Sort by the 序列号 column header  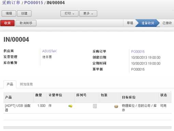(x=86, y=97)
